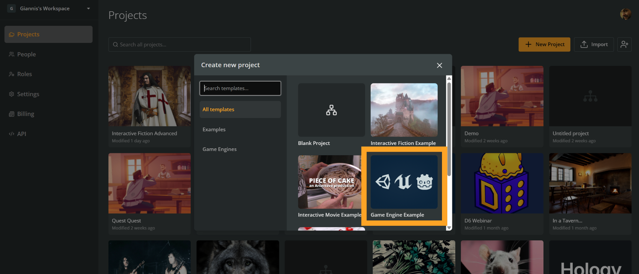Click the template list scrollbar thumb
639x274 pixels.
click(x=449, y=129)
